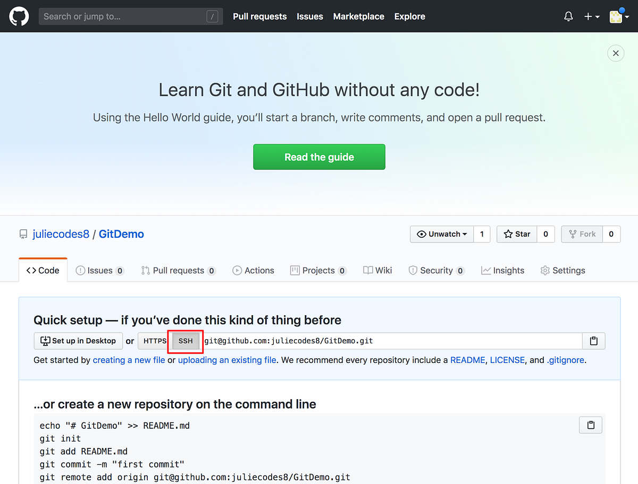Click the 'git remote add origin' line
This screenshot has width=638, height=484.
click(x=195, y=477)
